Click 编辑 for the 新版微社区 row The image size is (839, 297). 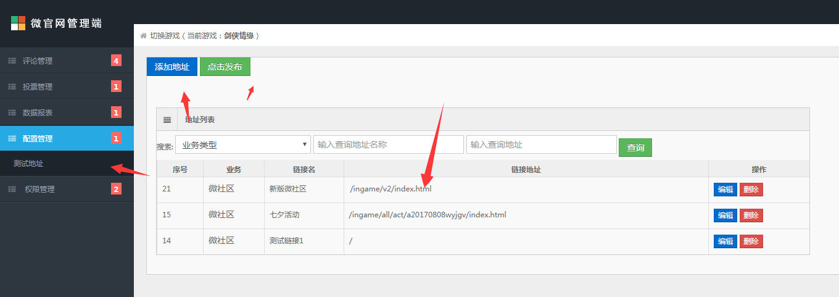[725, 190]
